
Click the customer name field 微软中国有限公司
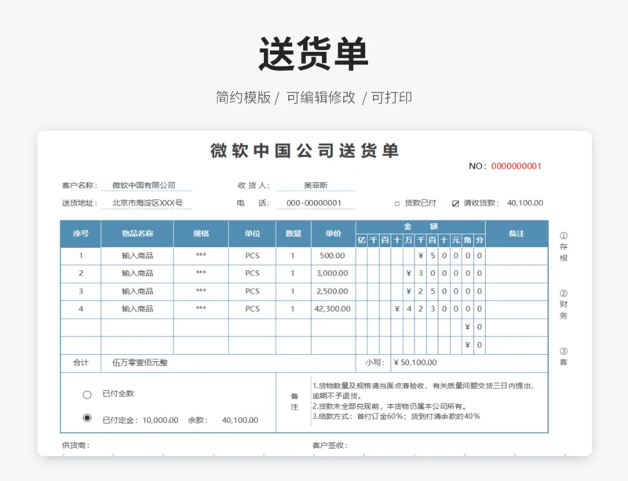tap(147, 185)
